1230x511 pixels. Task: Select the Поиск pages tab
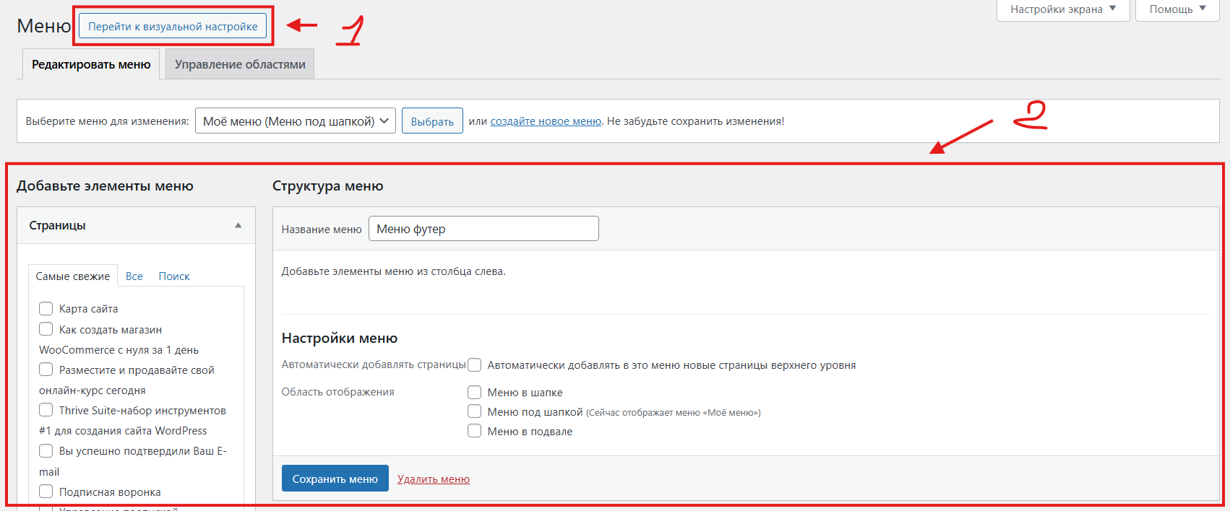[x=174, y=276]
